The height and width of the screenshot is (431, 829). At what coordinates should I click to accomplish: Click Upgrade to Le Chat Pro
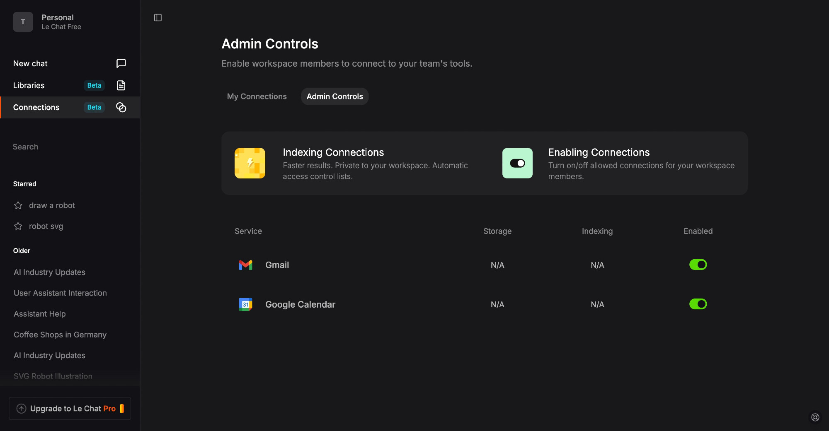[x=70, y=409]
